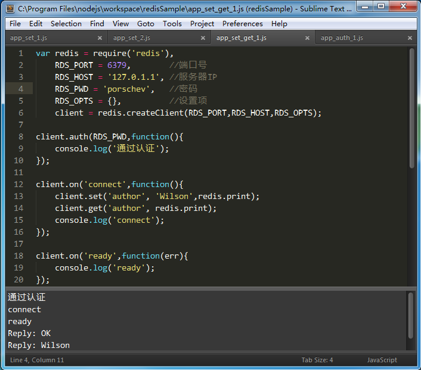Image resolution: width=421 pixels, height=370 pixels.
Task: Close the app_set_1.js tab
Action: 100,38
